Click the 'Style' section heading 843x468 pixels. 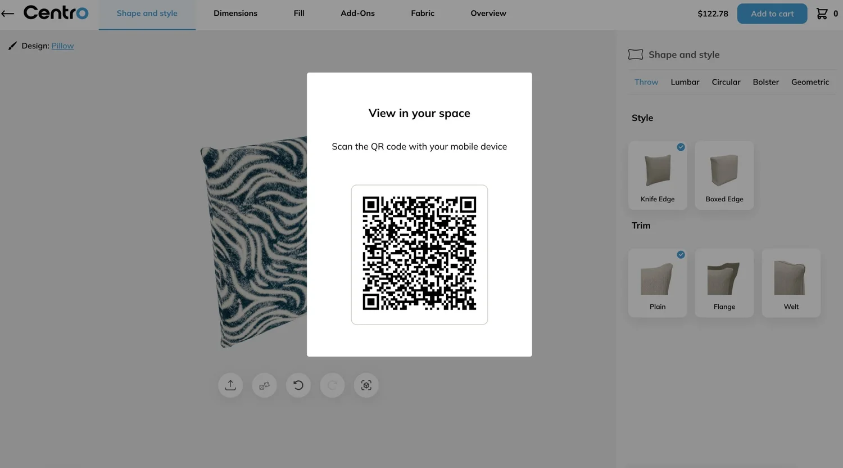coord(642,118)
